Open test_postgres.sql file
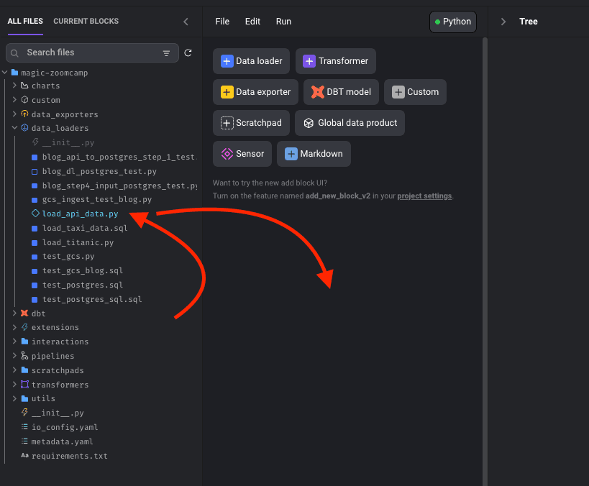This screenshot has width=589, height=486. (83, 285)
